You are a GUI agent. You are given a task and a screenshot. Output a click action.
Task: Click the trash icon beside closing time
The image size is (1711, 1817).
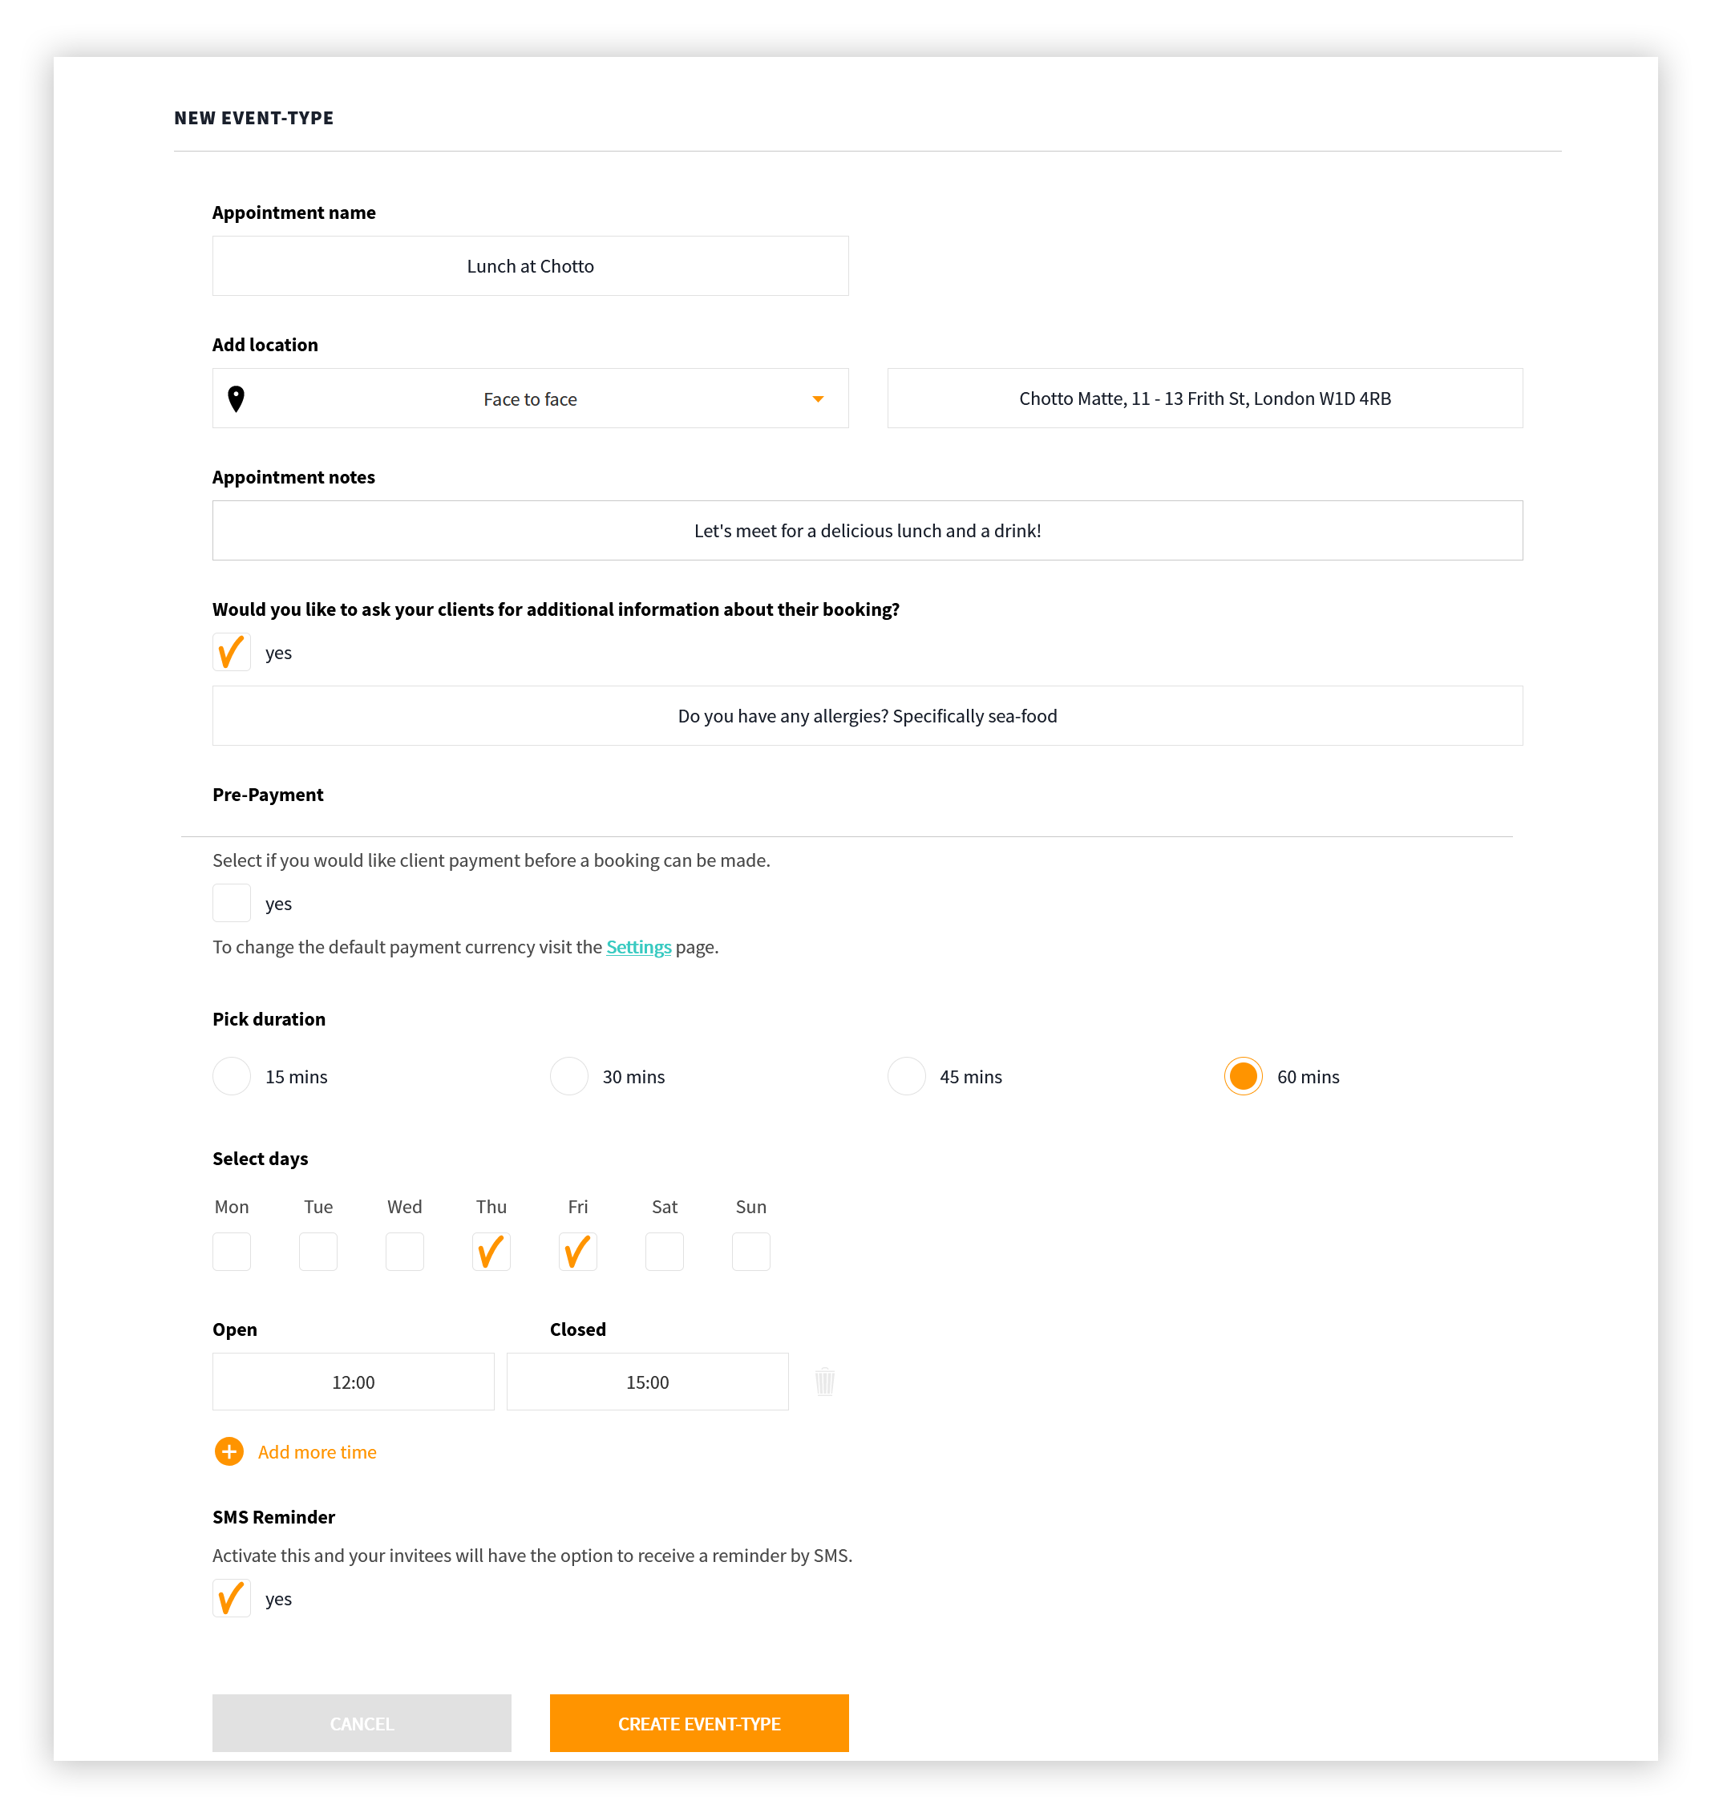click(x=823, y=1381)
